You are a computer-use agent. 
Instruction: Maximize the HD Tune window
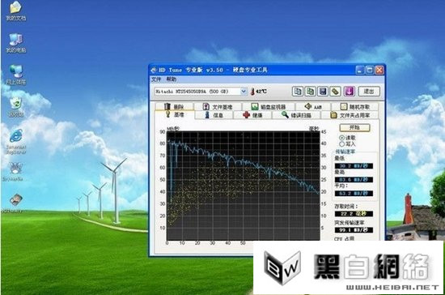click(370, 71)
